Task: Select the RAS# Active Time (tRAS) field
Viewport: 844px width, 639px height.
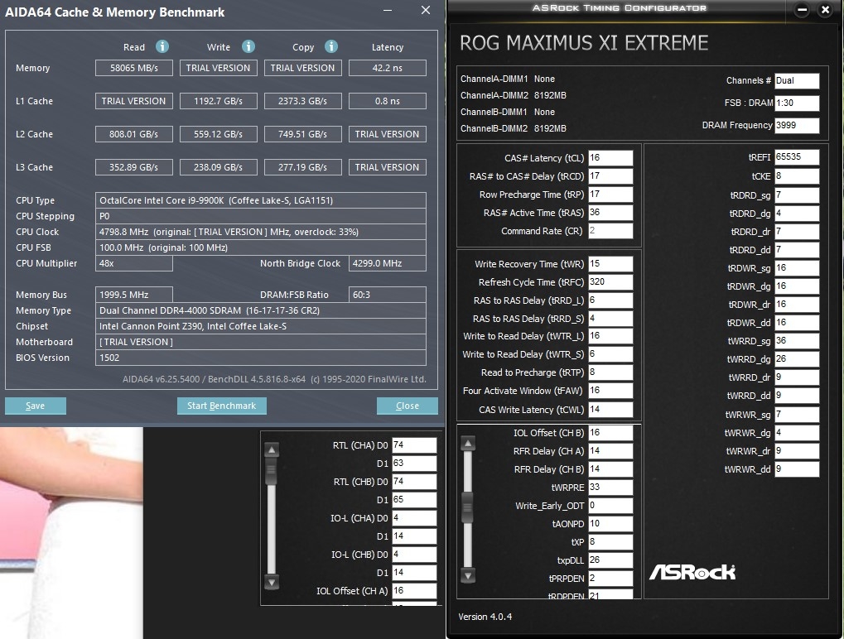Action: click(610, 213)
